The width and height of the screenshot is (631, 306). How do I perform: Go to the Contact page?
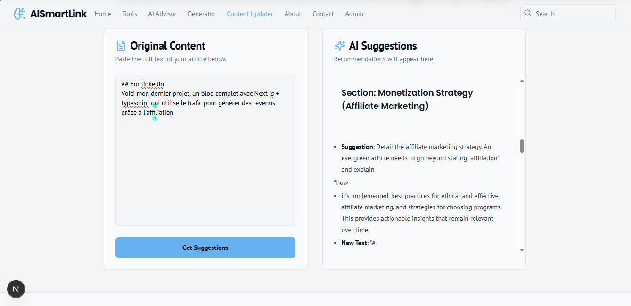pyautogui.click(x=323, y=14)
